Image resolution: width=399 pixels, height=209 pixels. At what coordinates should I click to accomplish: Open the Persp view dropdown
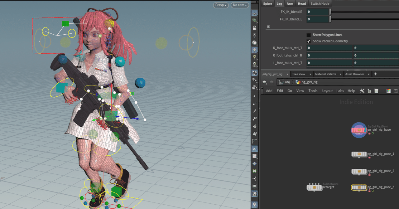coord(221,5)
